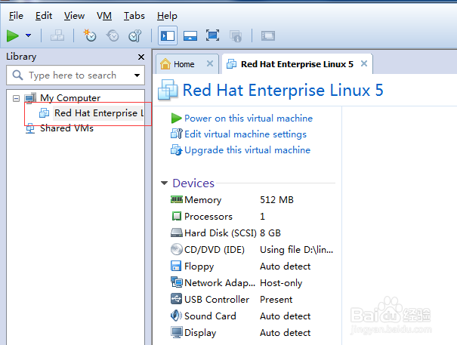Click the upgrade virtual machine icon
This screenshot has height=345, width=457.
coord(177,150)
